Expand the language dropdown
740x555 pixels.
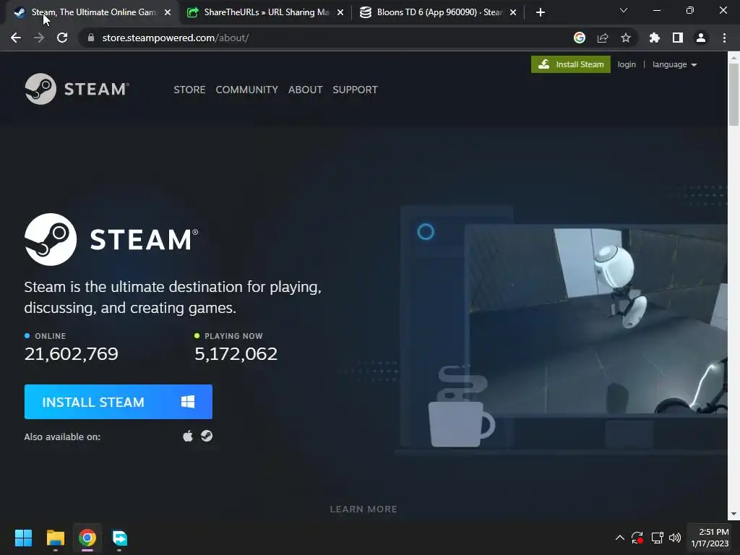pyautogui.click(x=674, y=64)
